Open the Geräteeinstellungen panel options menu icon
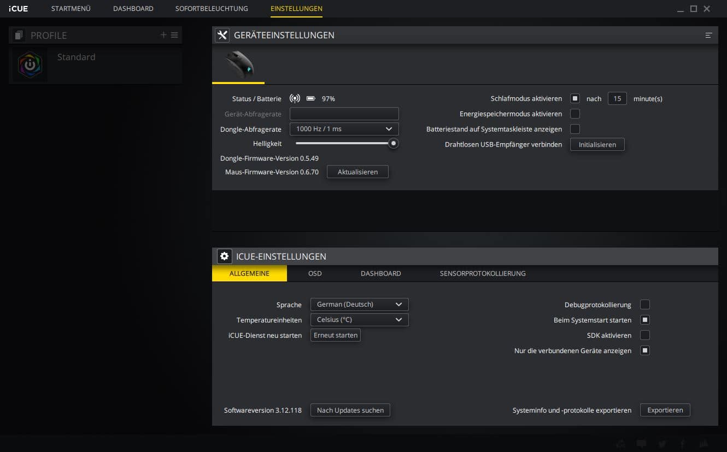Image resolution: width=727 pixels, height=452 pixels. click(708, 35)
